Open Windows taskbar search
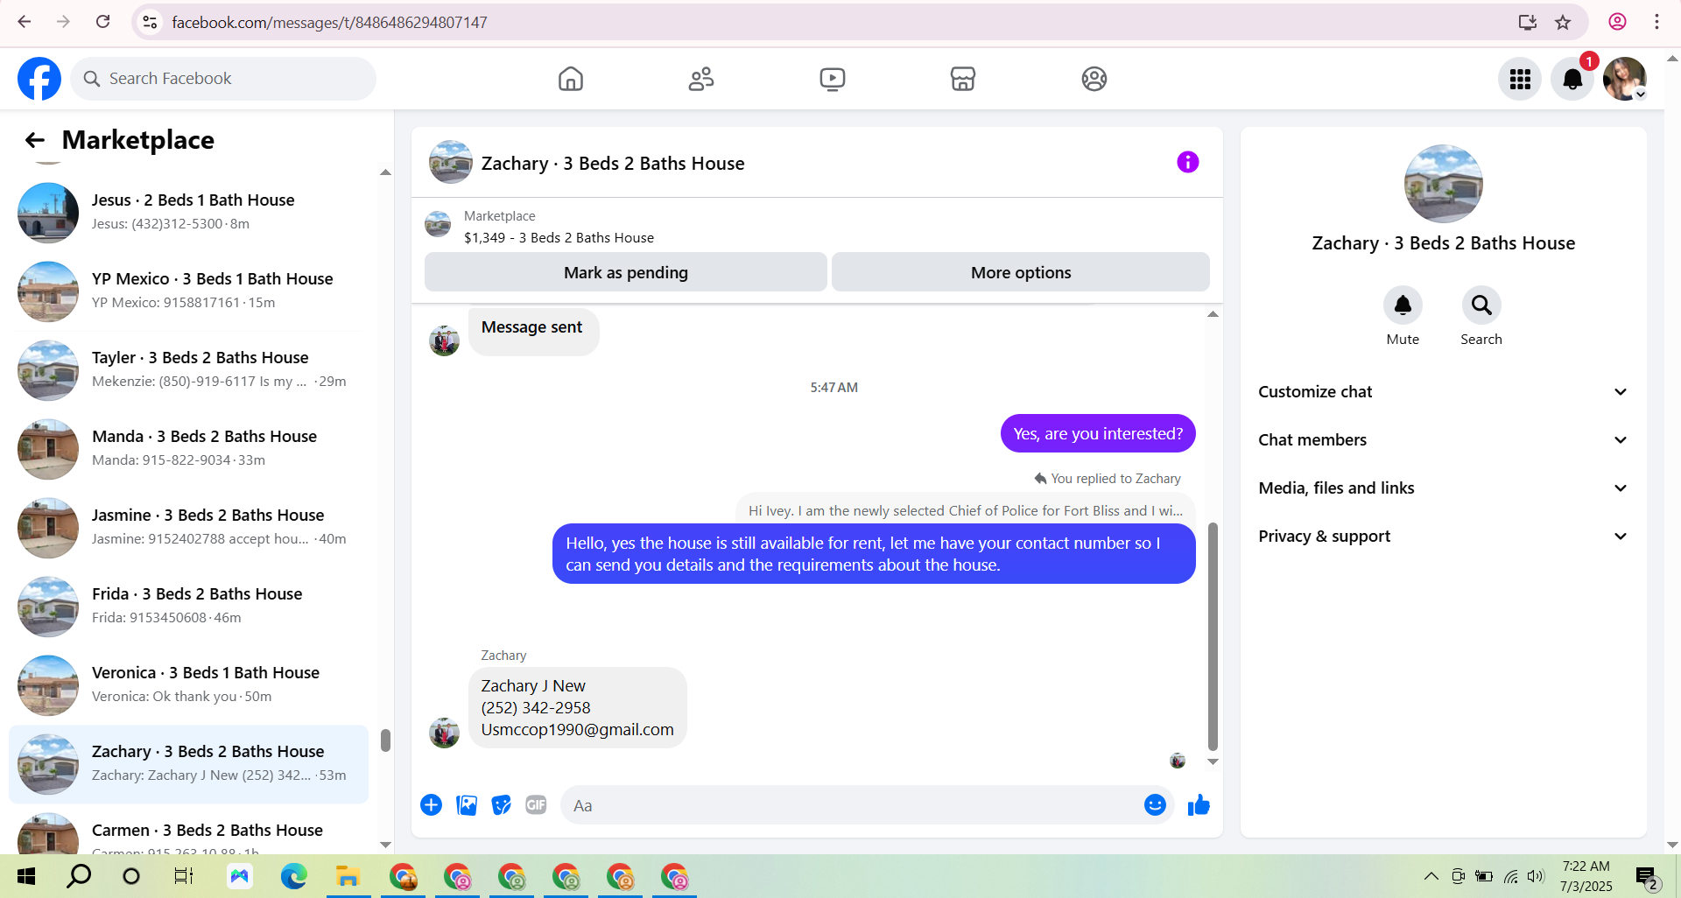Viewport: 1681px width, 898px height. [79, 876]
